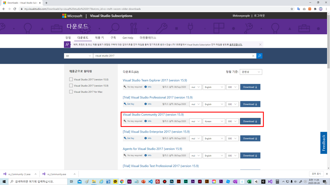330x185 pixels.
Task: Open KakaoTalk from the taskbar
Action: pyautogui.click(x=115, y=181)
